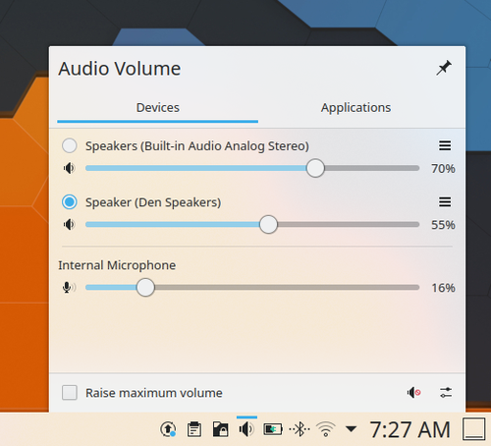Click the force mute all playback icon

click(x=413, y=392)
